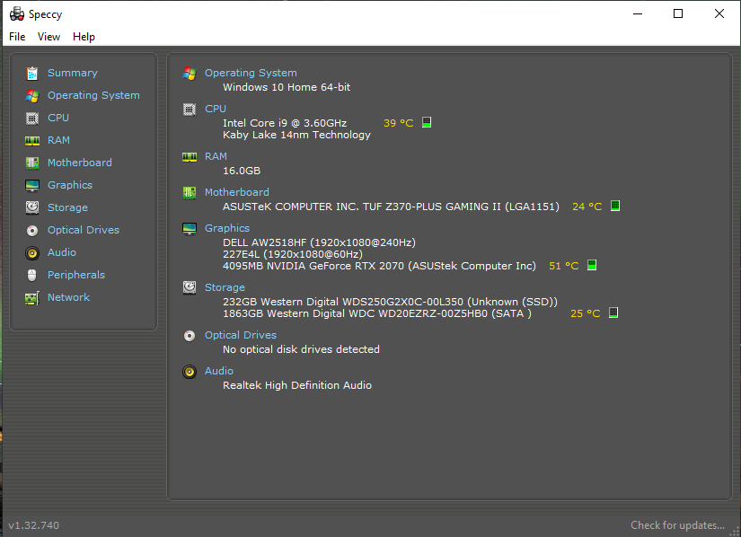Viewport: 741px width, 537px height.
Task: Click Check for updates link
Action: click(677, 525)
